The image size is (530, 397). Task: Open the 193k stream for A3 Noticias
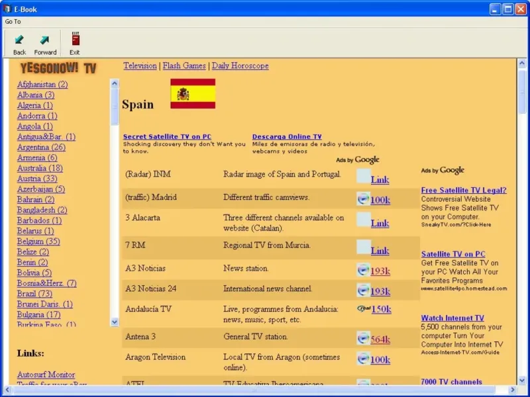tap(380, 271)
